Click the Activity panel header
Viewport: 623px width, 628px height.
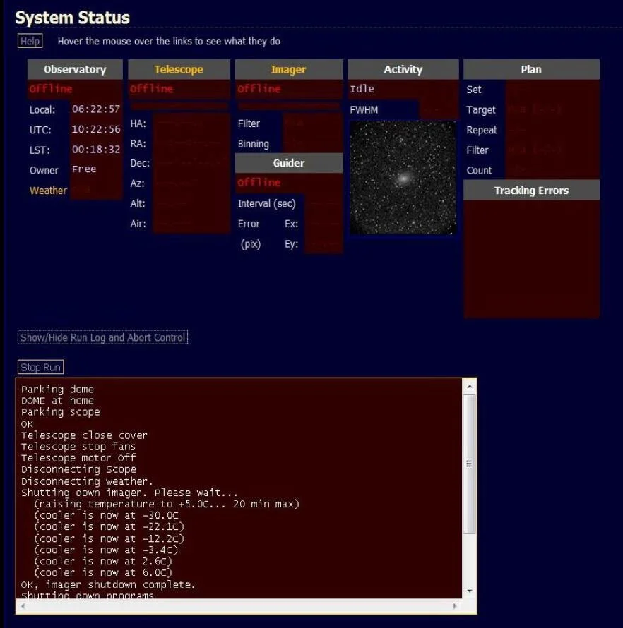click(403, 69)
